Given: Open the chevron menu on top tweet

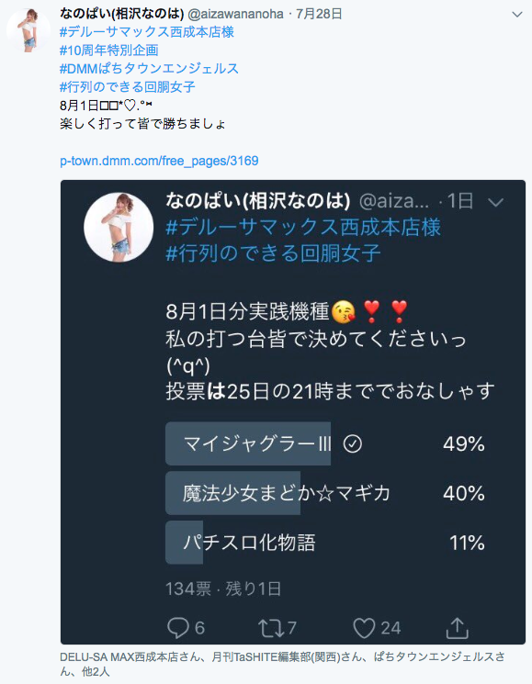Looking at the screenshot, I should [517, 15].
